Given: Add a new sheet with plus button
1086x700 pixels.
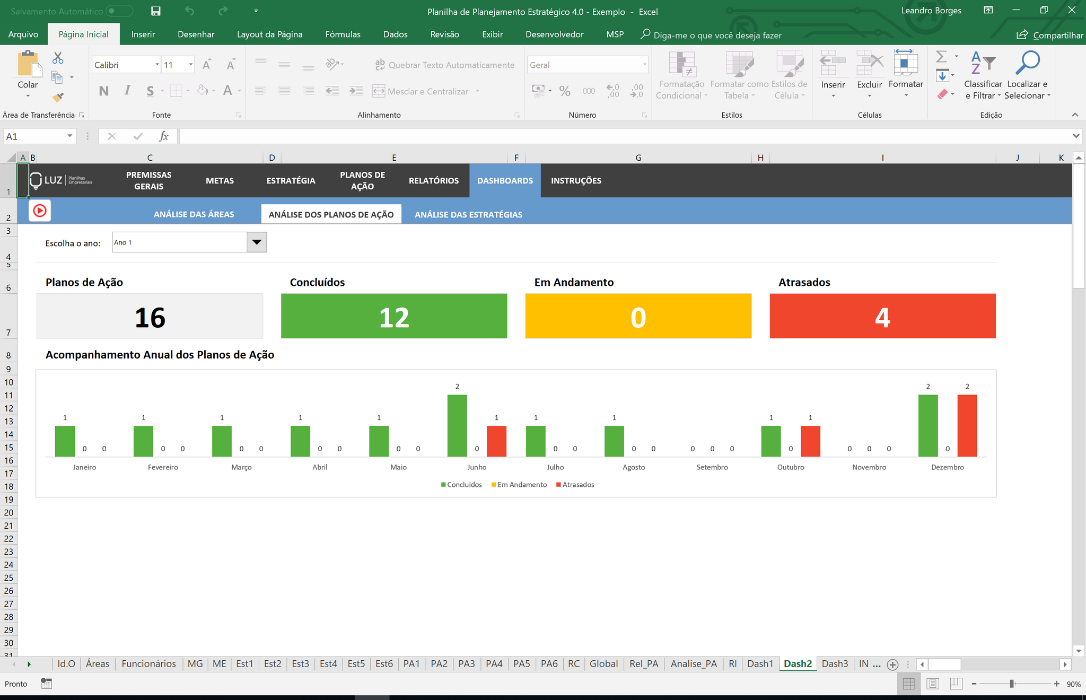Looking at the screenshot, I should pos(892,664).
